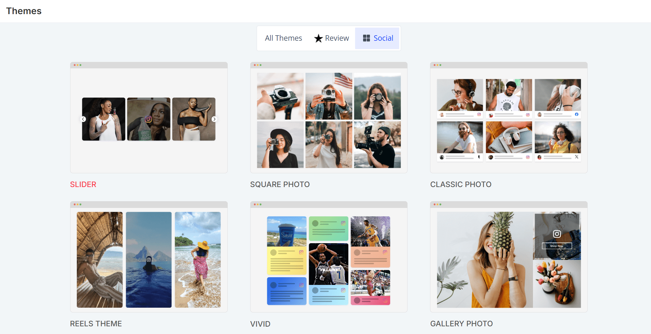Open the VIVID theme

[x=260, y=324]
